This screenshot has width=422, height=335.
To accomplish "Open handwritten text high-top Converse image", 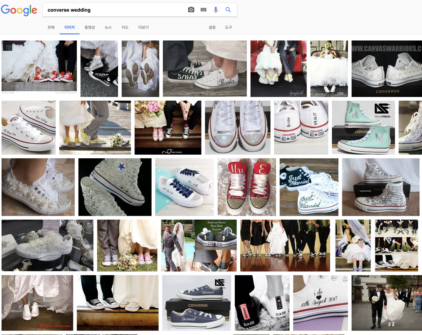I will (381, 187).
